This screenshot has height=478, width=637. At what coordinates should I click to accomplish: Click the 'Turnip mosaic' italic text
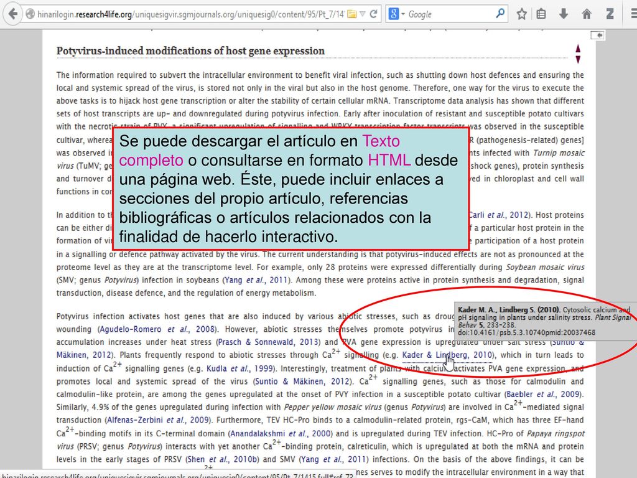click(559, 153)
